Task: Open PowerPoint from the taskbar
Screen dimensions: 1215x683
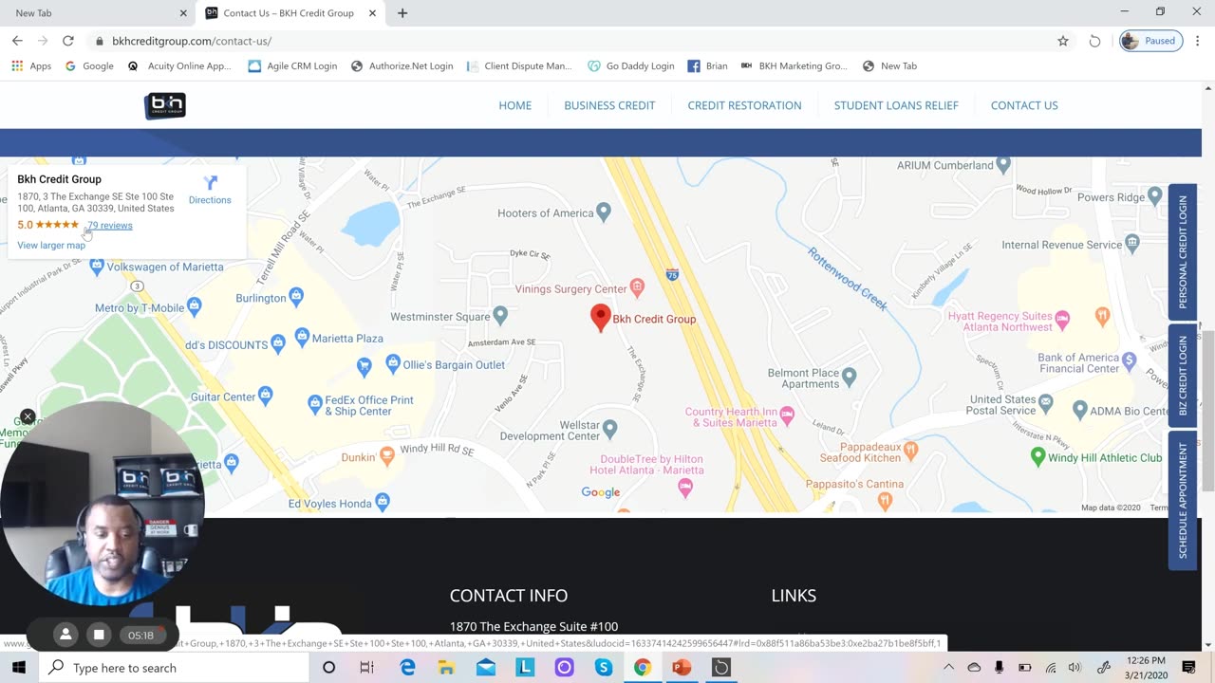Action: pos(682,668)
